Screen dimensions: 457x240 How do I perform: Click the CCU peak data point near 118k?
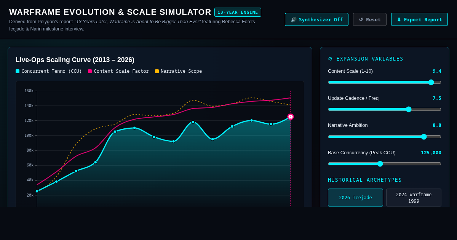click(x=193, y=122)
